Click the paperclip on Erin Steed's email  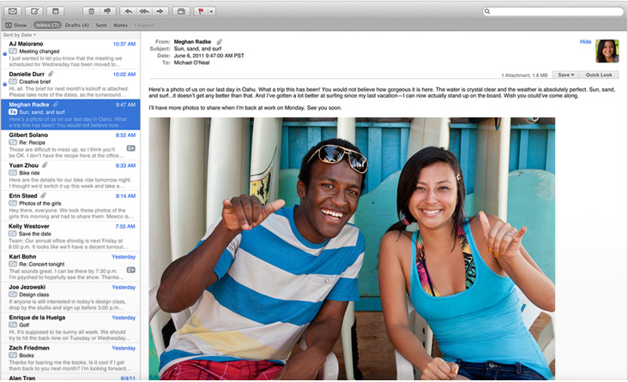tap(43, 195)
